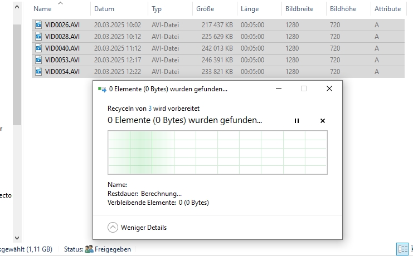The image size is (413, 256).
Task: Click the blue number 3 destination link
Action: (x=150, y=109)
